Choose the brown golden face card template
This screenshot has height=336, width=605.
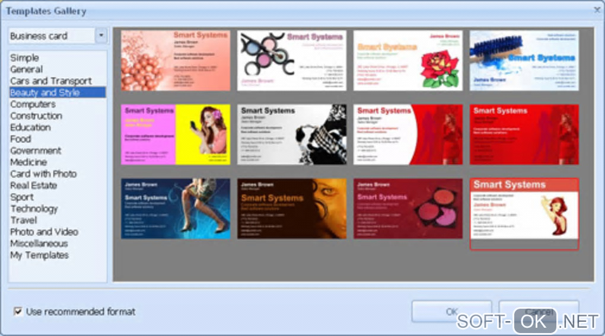(x=292, y=209)
